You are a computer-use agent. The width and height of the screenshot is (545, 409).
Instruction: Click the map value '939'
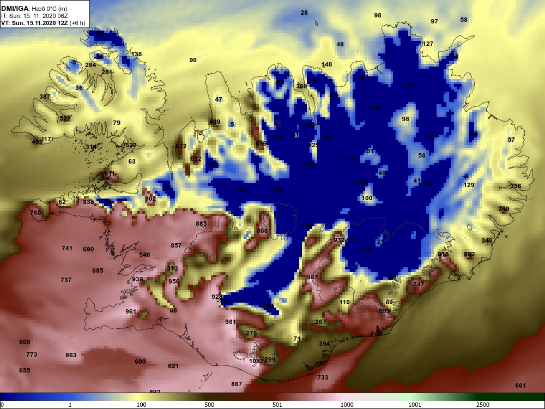click(x=137, y=280)
